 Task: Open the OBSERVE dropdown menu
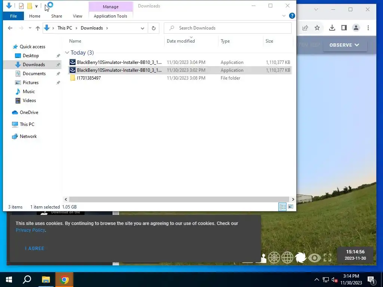344,45
